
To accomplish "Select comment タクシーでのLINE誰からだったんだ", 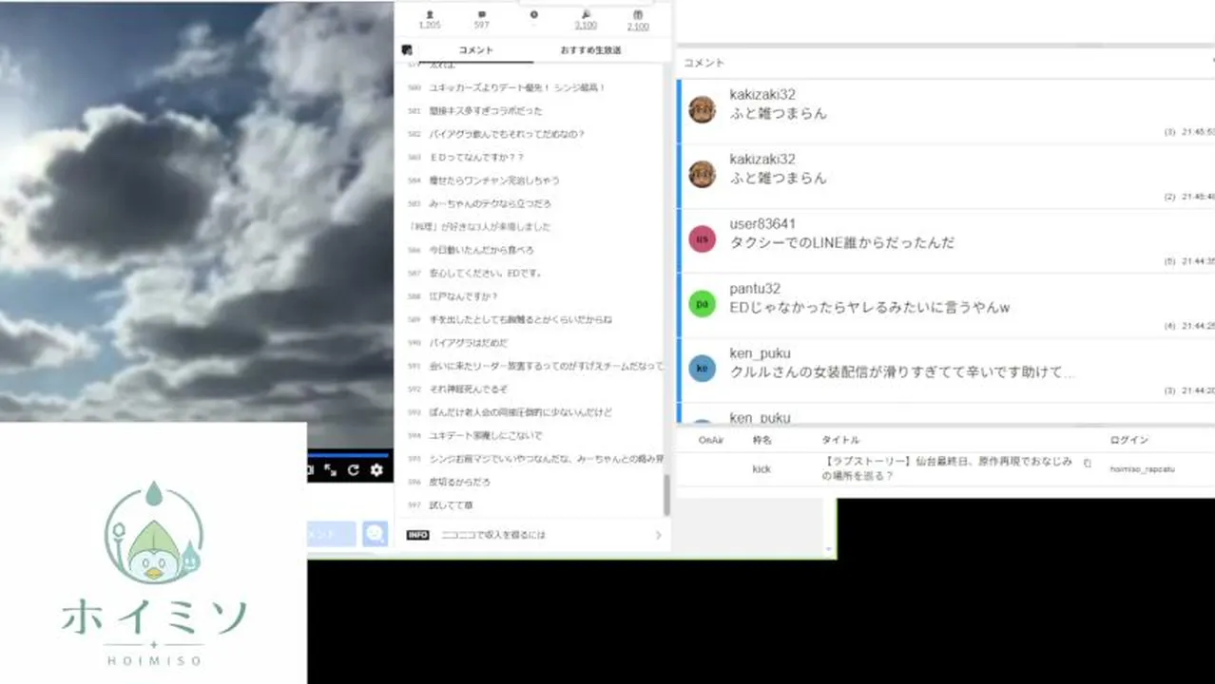I will [x=842, y=242].
